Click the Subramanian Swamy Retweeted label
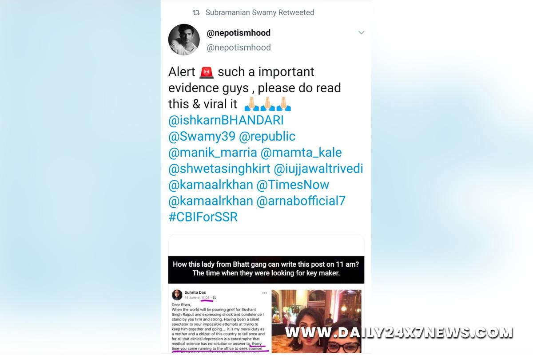The width and height of the screenshot is (533, 355). click(x=260, y=12)
